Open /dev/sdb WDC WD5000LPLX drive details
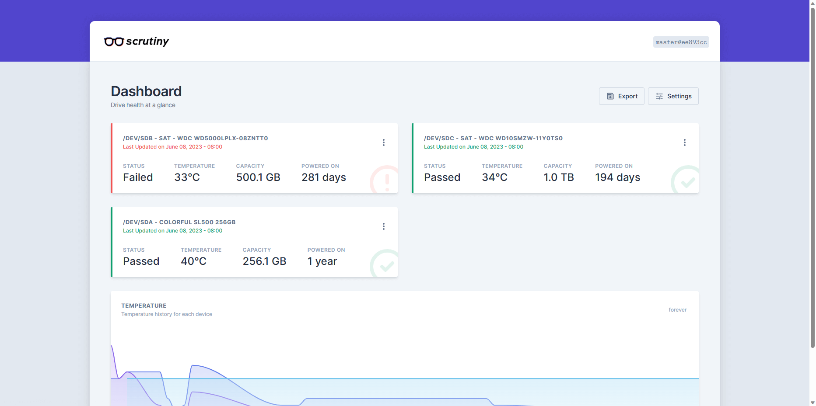This screenshot has width=816, height=406. click(195, 138)
